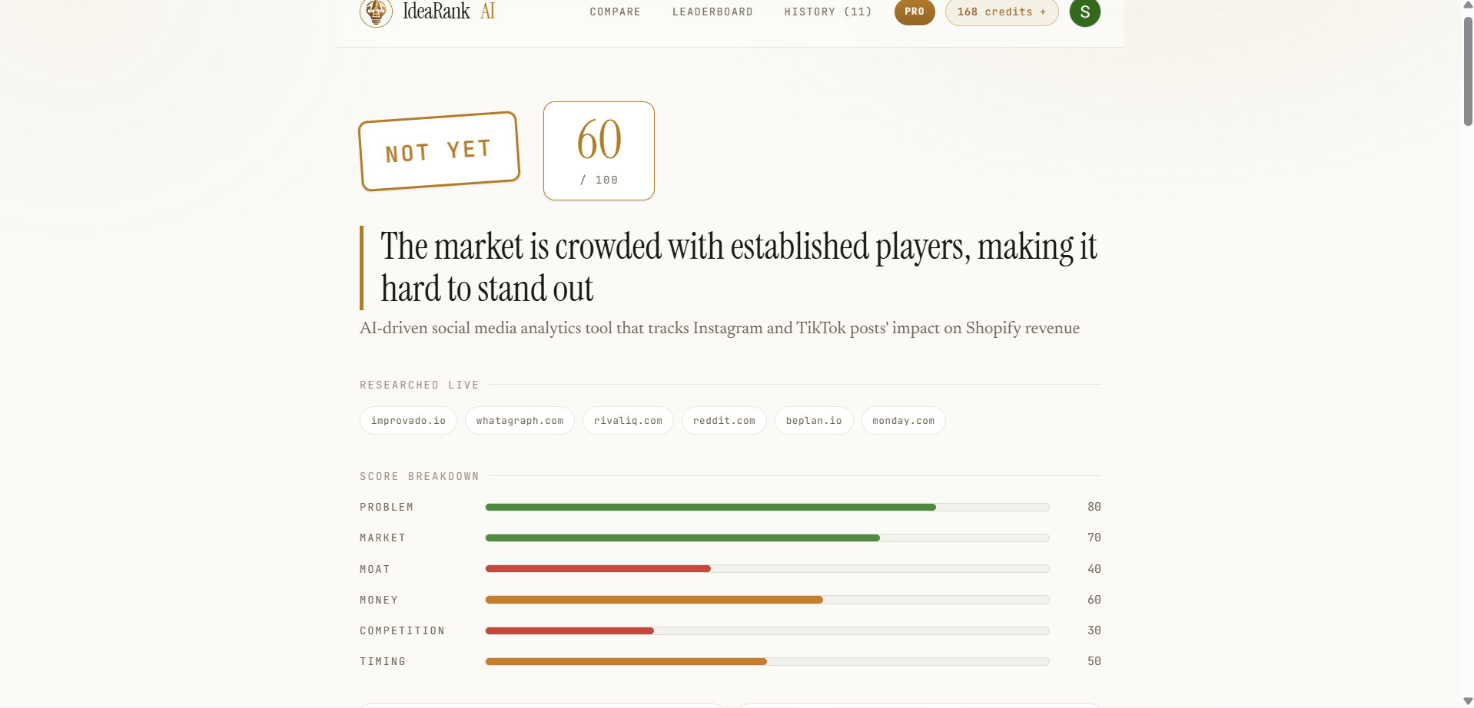Screen dimensions: 1474x708
Task: Click the Market score bar
Action: point(767,538)
